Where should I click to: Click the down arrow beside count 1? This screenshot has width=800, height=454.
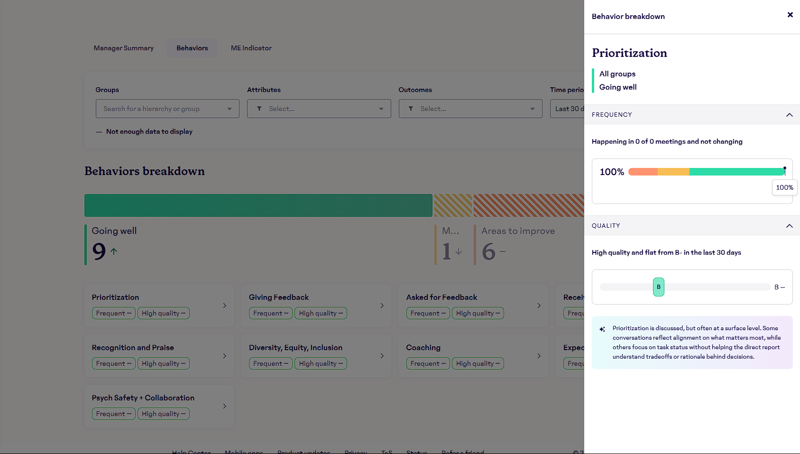(459, 251)
